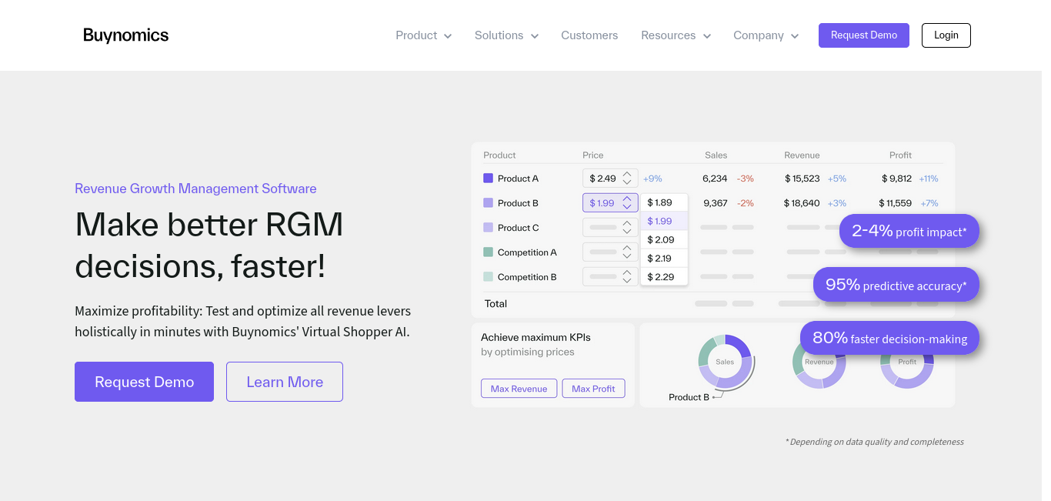1051x501 pixels.
Task: Click the Sales donut chart
Action: [725, 362]
